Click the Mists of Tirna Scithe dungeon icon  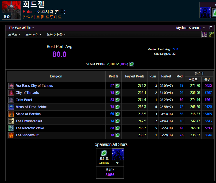[x=11, y=107]
